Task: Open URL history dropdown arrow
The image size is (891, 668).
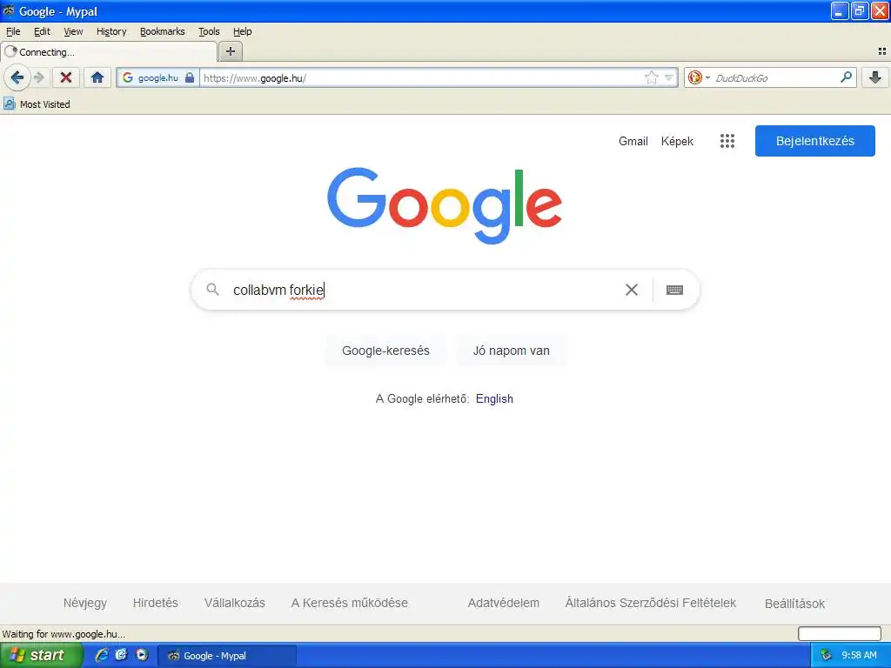Action: [x=669, y=77]
